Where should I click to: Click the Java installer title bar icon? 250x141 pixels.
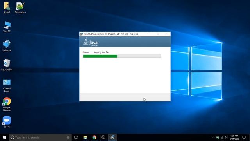tap(82, 34)
